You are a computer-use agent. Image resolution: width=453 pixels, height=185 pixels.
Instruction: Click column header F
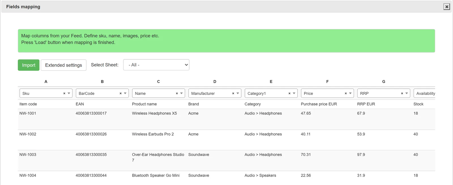(x=327, y=82)
